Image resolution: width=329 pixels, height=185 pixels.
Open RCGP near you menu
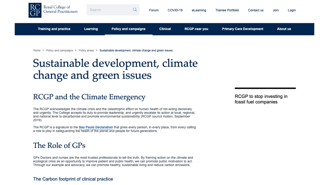pos(196,29)
